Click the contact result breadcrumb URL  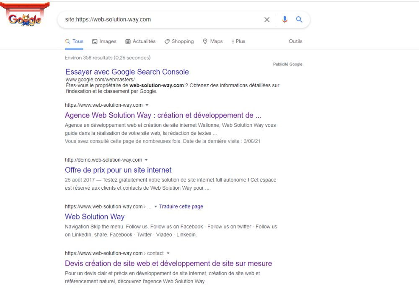(114, 253)
